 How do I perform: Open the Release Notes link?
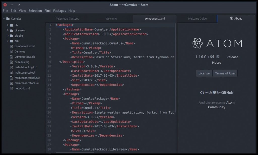click(x=225, y=60)
